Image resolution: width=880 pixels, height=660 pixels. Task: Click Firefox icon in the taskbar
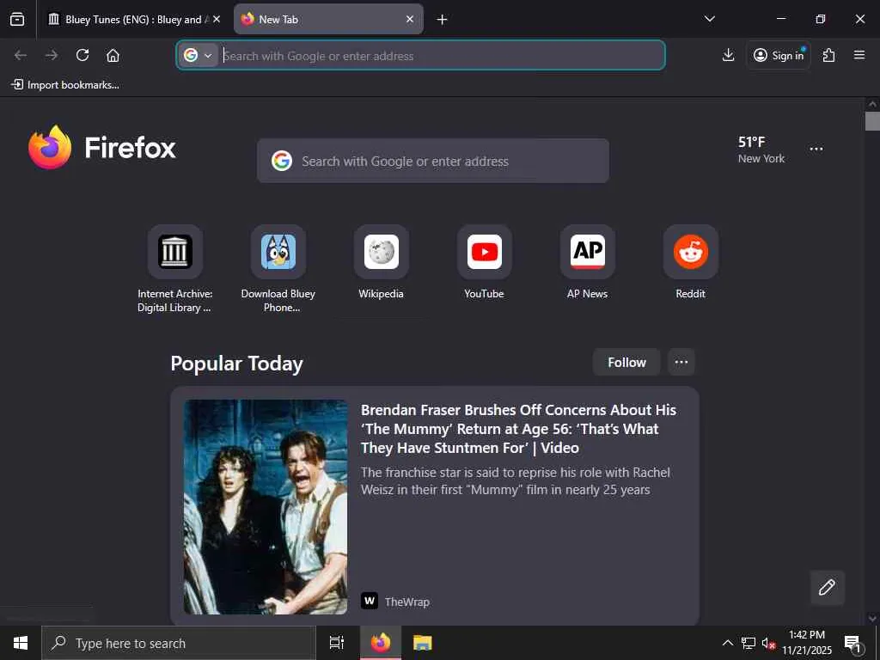[381, 643]
